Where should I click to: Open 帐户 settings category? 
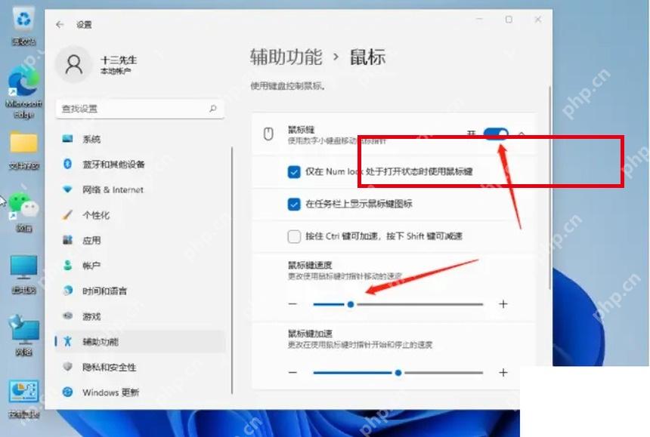click(141, 265)
